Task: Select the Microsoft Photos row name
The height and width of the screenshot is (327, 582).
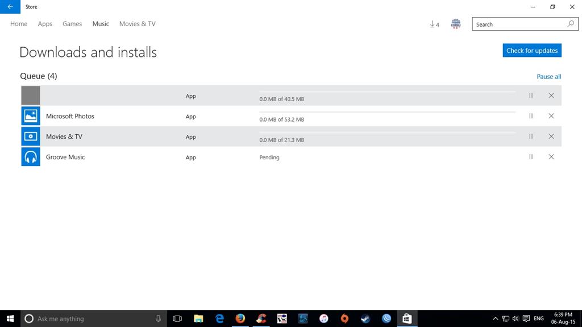Action: coord(70,117)
